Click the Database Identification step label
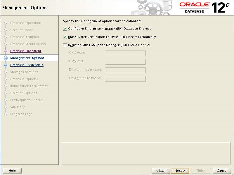The height and width of the screenshot is (175, 234). [x=28, y=44]
